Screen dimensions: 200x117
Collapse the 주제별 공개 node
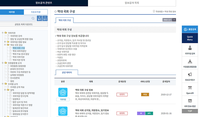click(x=3, y=84)
